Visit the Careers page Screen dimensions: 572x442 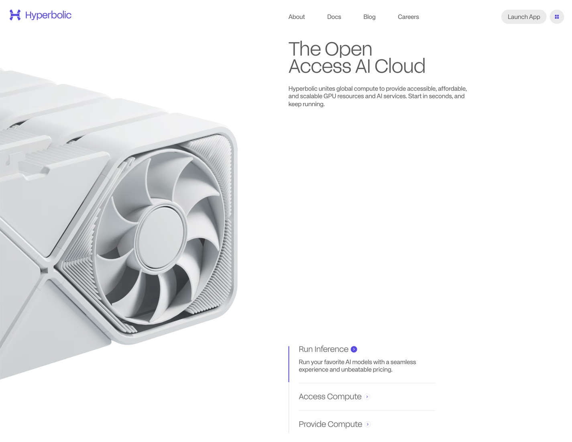[x=408, y=17]
